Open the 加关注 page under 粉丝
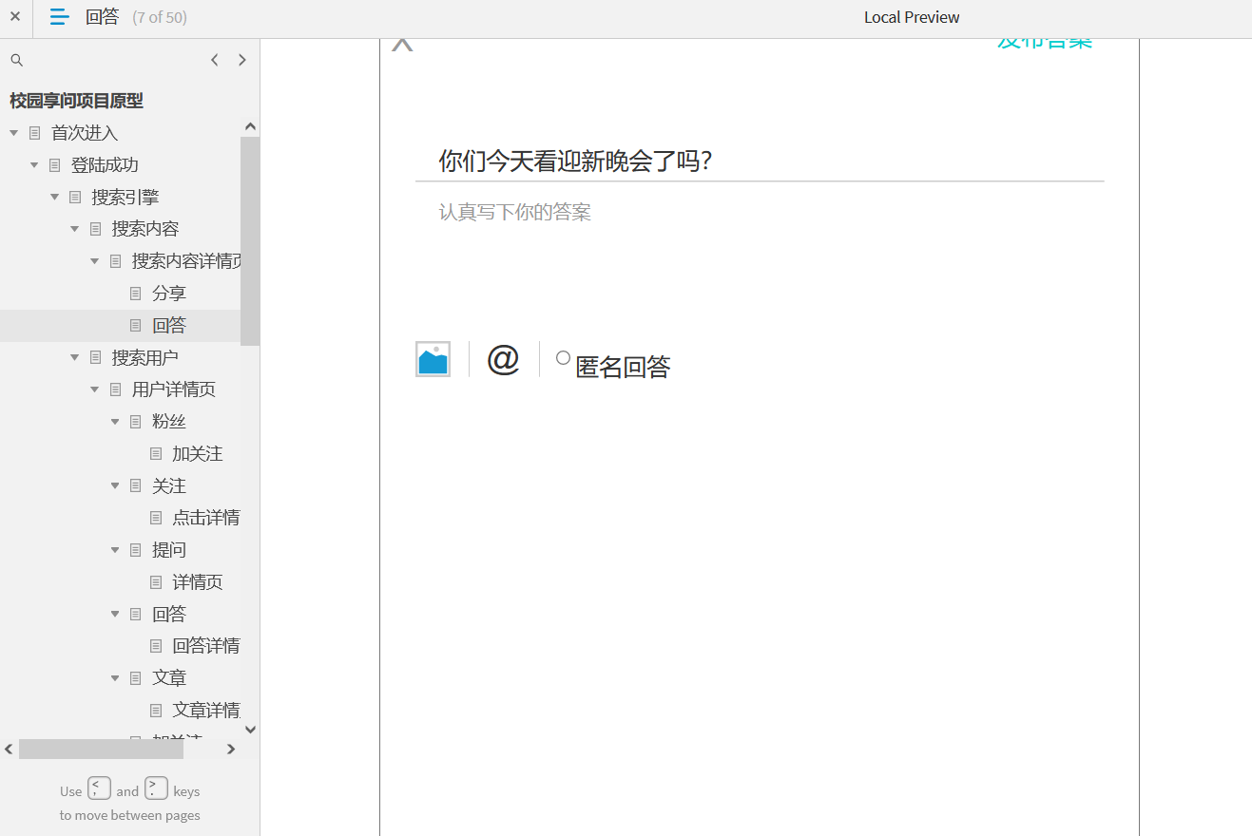1252x836 pixels. coord(198,454)
